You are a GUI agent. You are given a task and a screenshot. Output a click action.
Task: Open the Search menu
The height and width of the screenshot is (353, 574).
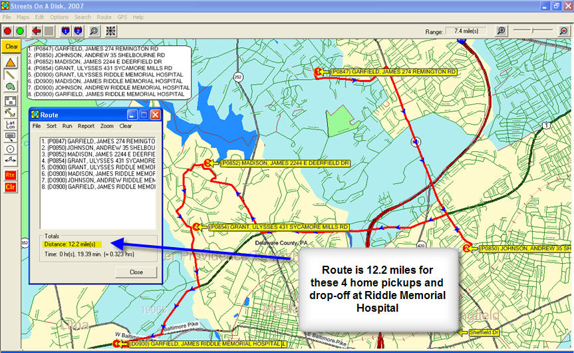pos(82,17)
